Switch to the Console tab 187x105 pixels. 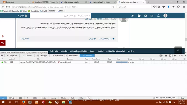point(27,56)
